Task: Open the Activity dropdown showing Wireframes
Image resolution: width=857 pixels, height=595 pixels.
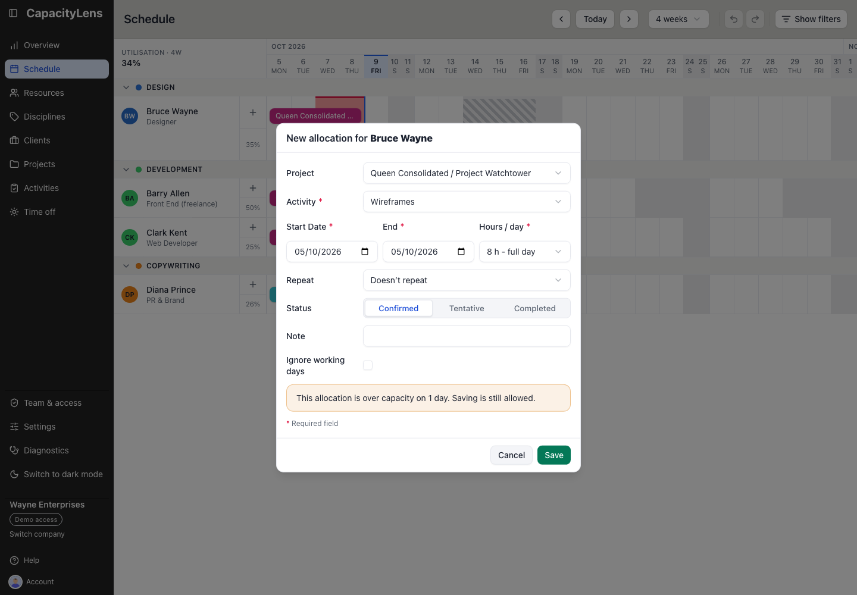Action: click(467, 202)
